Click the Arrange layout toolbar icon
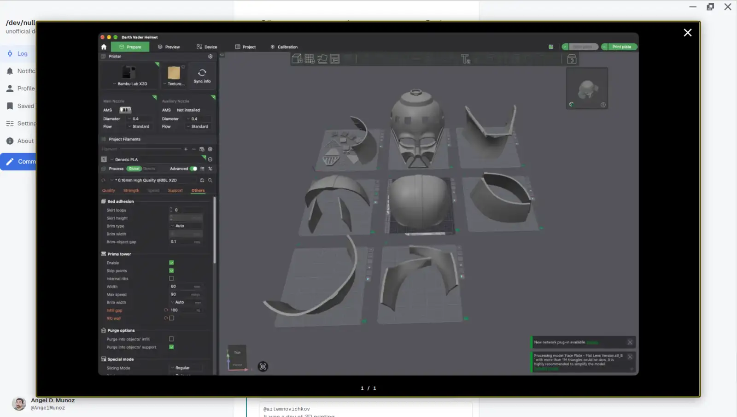This screenshot has width=737, height=417. tap(335, 59)
